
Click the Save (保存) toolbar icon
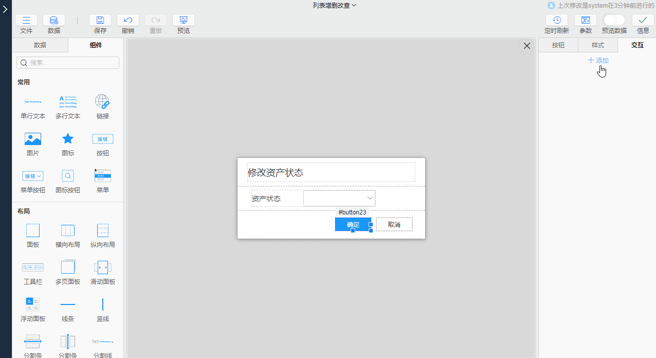click(100, 21)
